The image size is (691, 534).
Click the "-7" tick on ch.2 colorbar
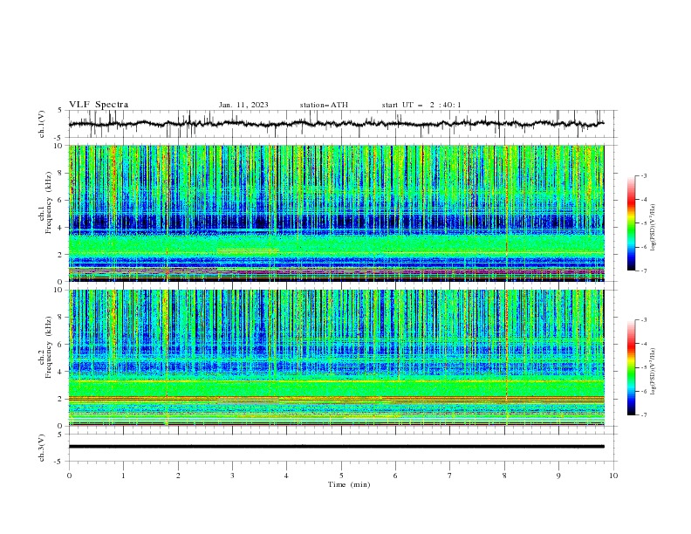pos(643,415)
